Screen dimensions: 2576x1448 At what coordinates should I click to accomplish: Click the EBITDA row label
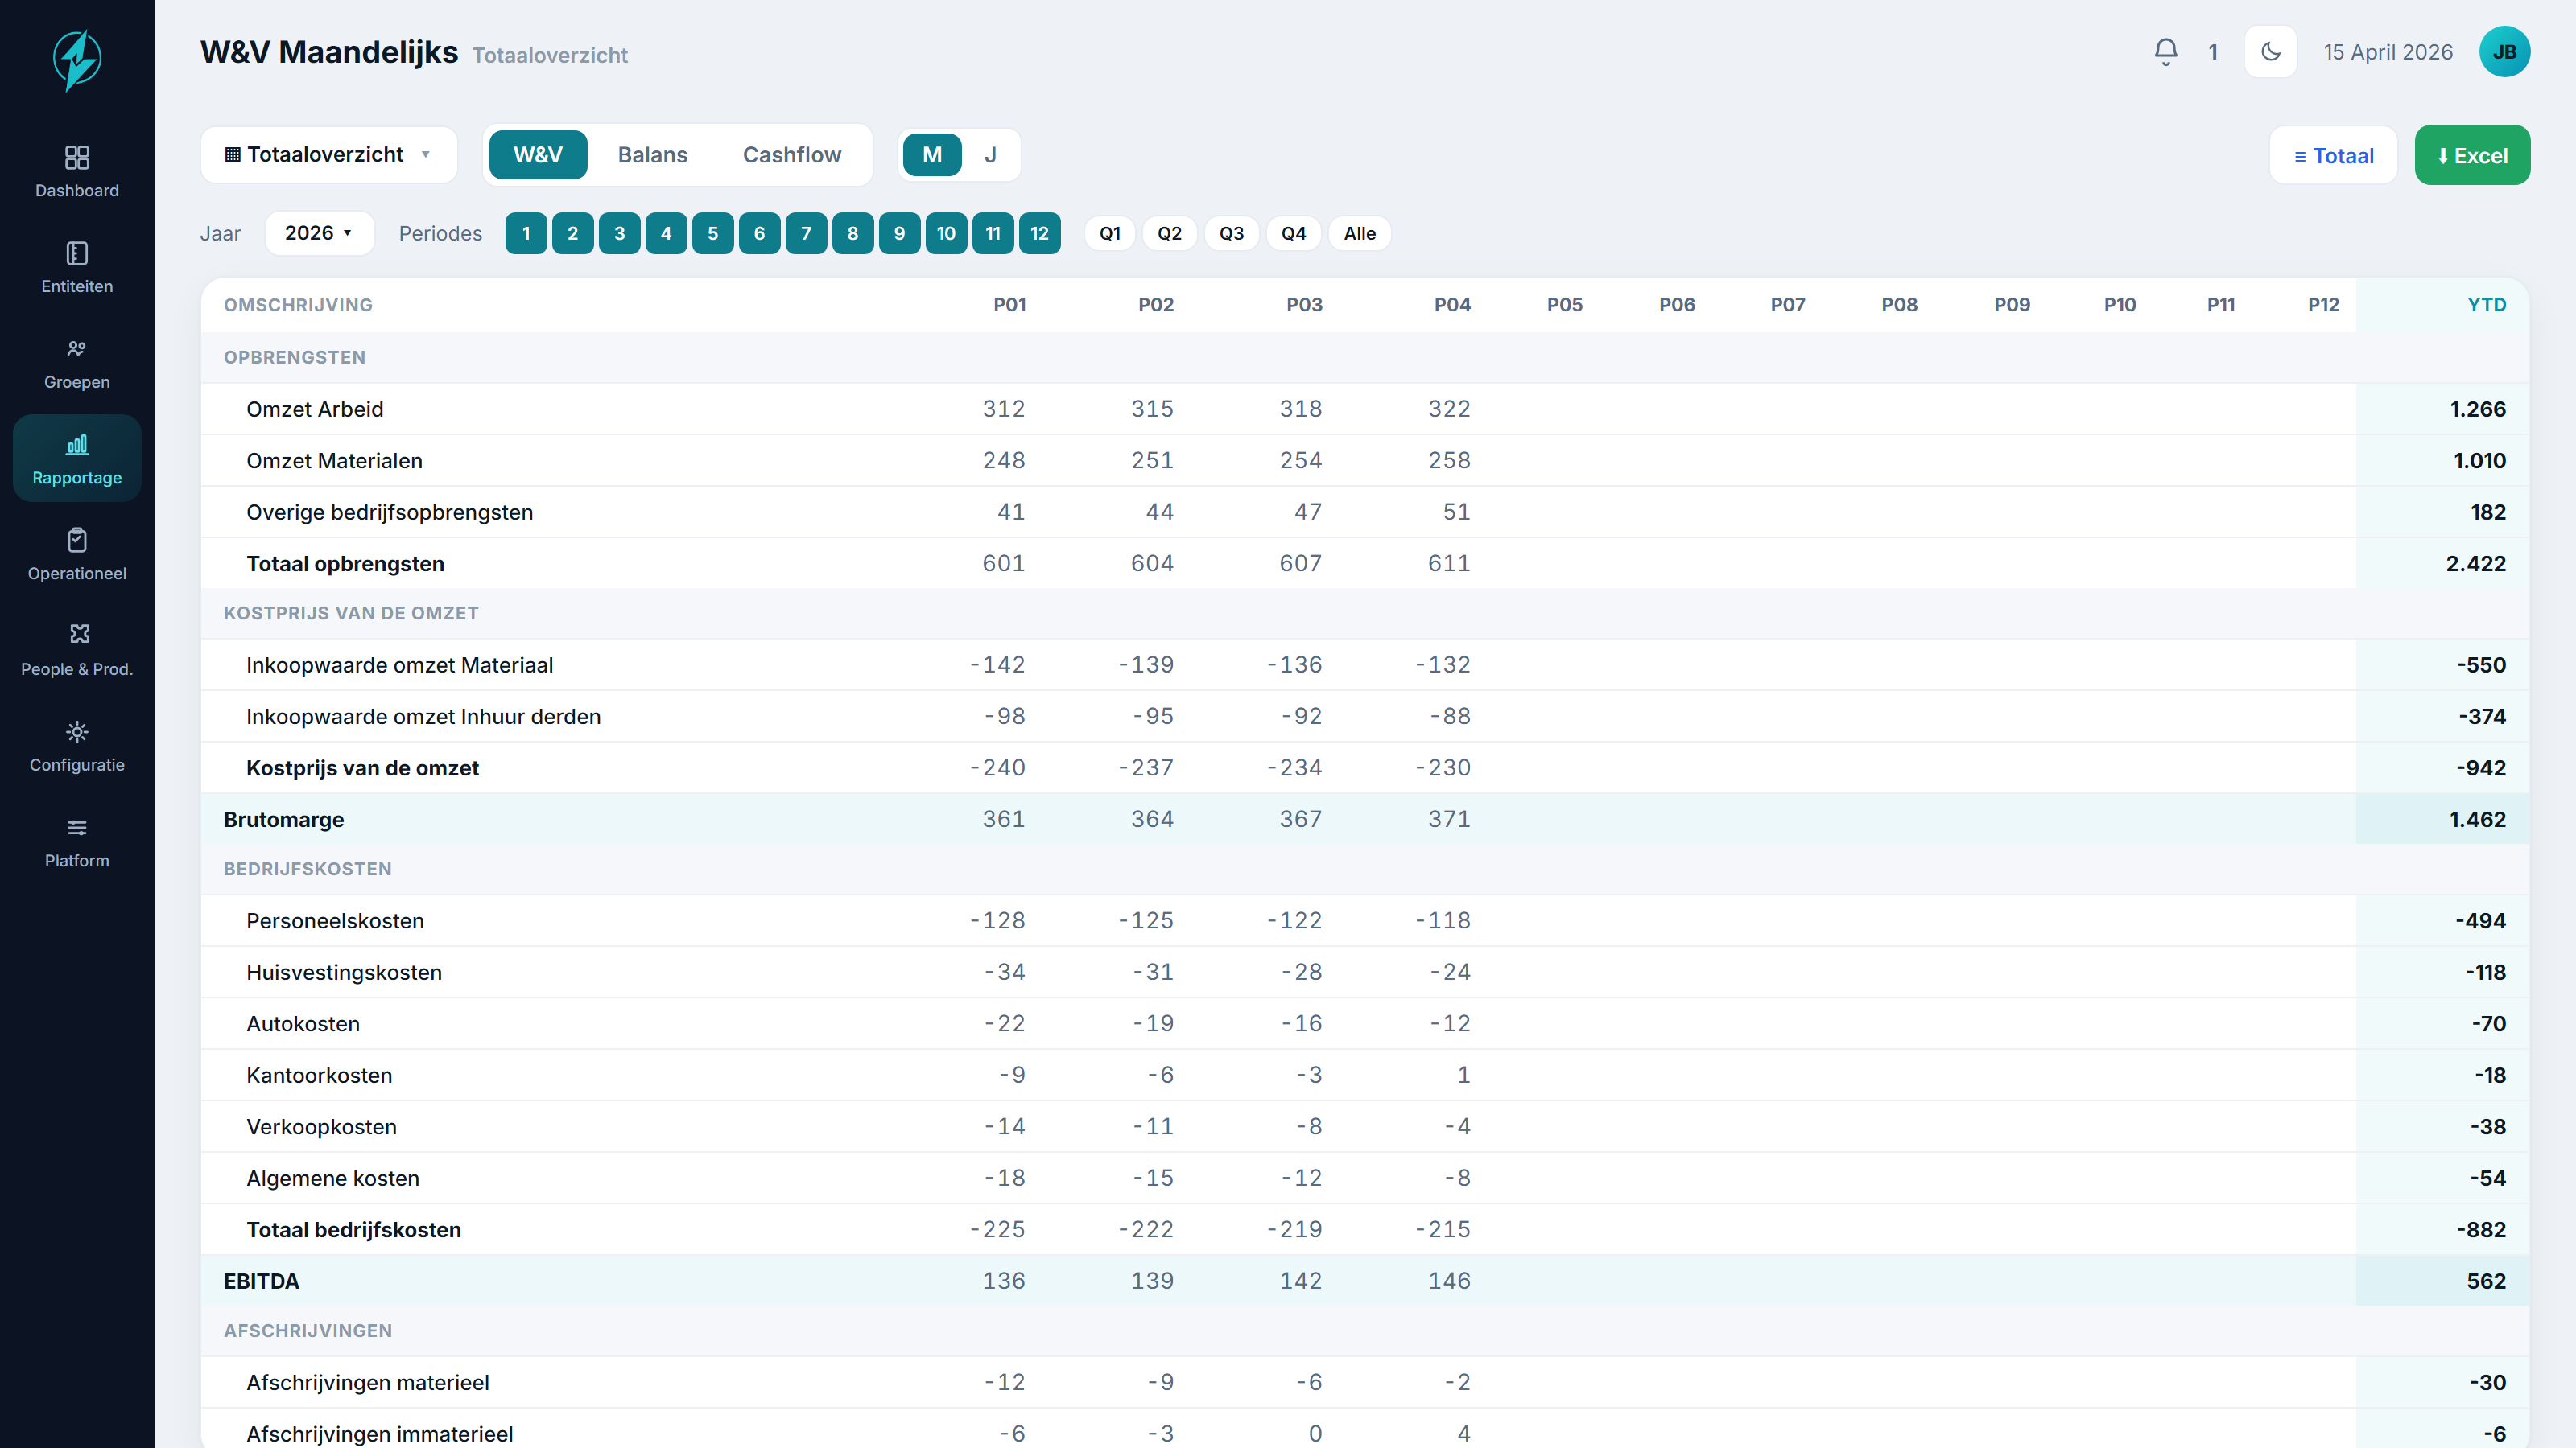click(261, 1281)
